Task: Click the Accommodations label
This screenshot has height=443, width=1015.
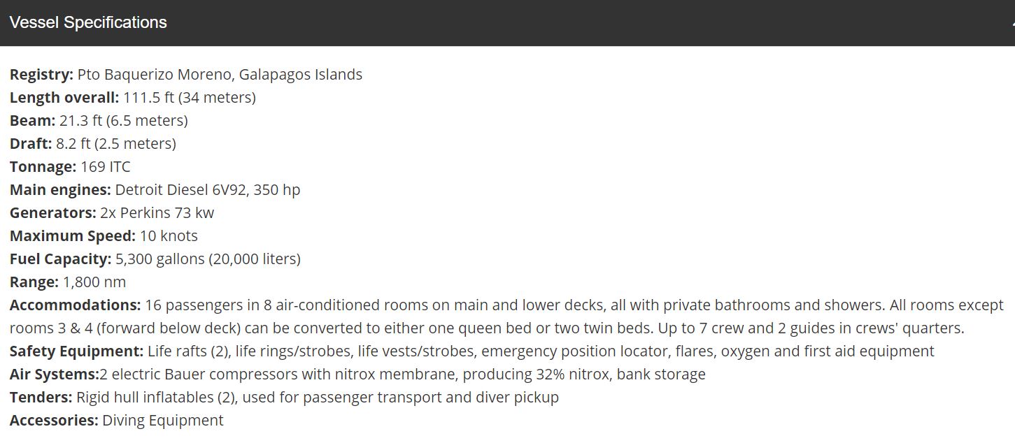Action: (x=76, y=305)
